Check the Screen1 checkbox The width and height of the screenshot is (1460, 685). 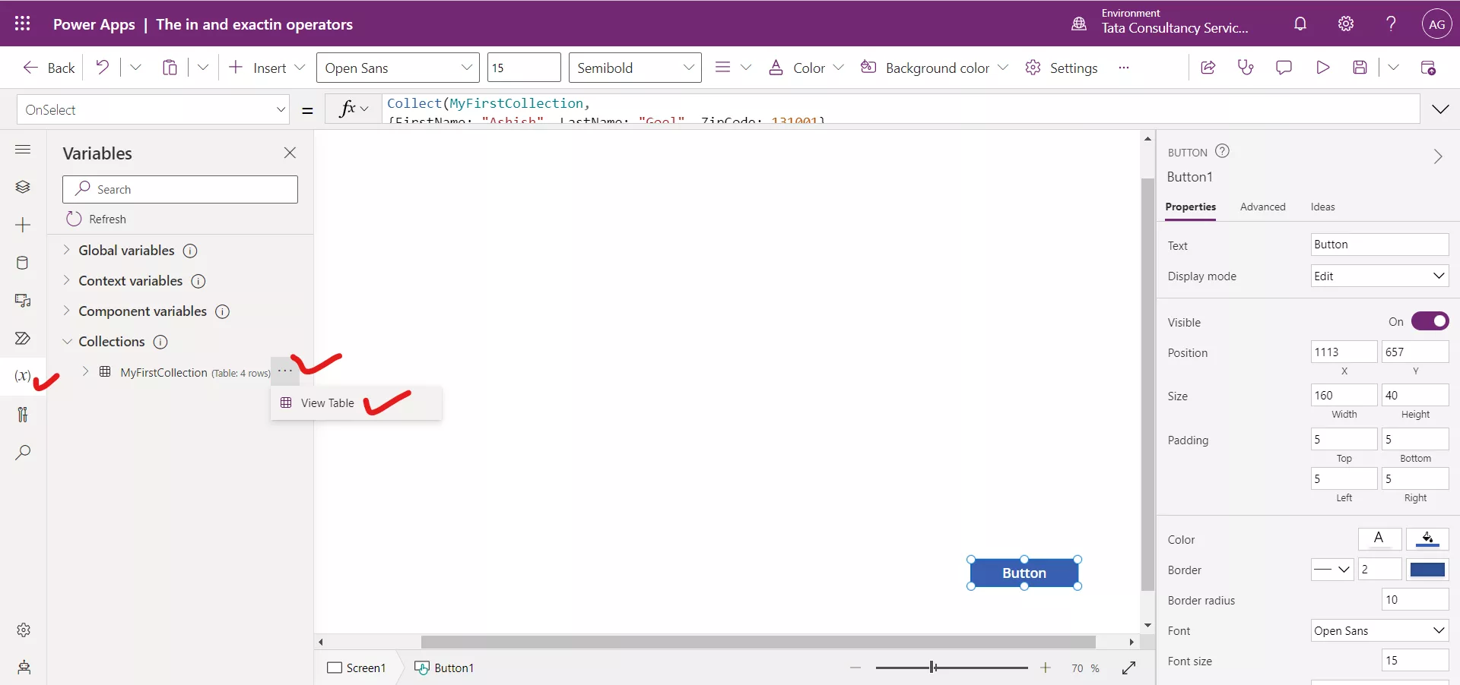(333, 668)
